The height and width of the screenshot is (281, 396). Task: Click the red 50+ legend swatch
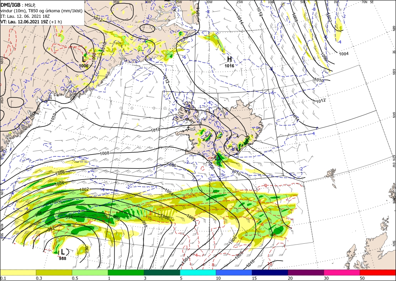[x=378, y=272]
